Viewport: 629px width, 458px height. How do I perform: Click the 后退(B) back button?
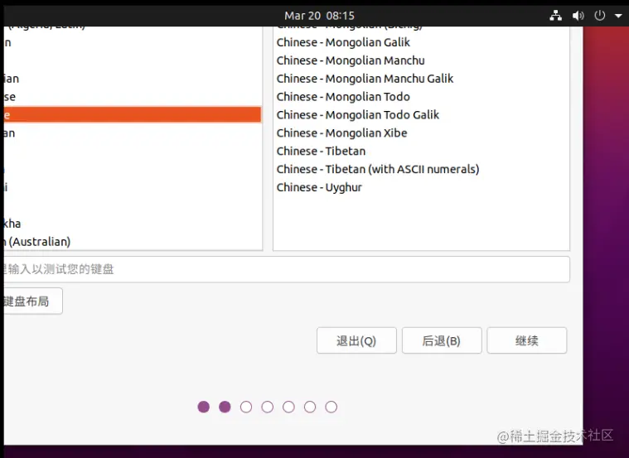[x=442, y=341]
